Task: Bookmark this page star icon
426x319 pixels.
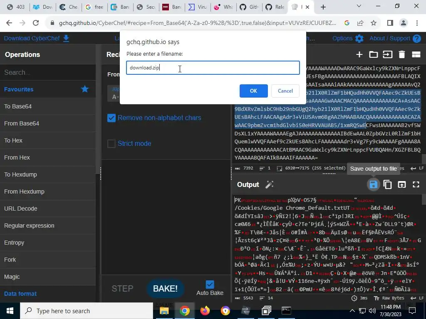Action: (374, 23)
